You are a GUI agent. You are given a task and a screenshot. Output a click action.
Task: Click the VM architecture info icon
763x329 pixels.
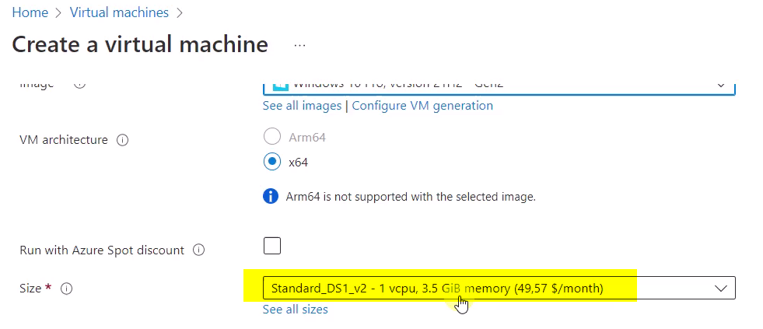pyautogui.click(x=123, y=140)
